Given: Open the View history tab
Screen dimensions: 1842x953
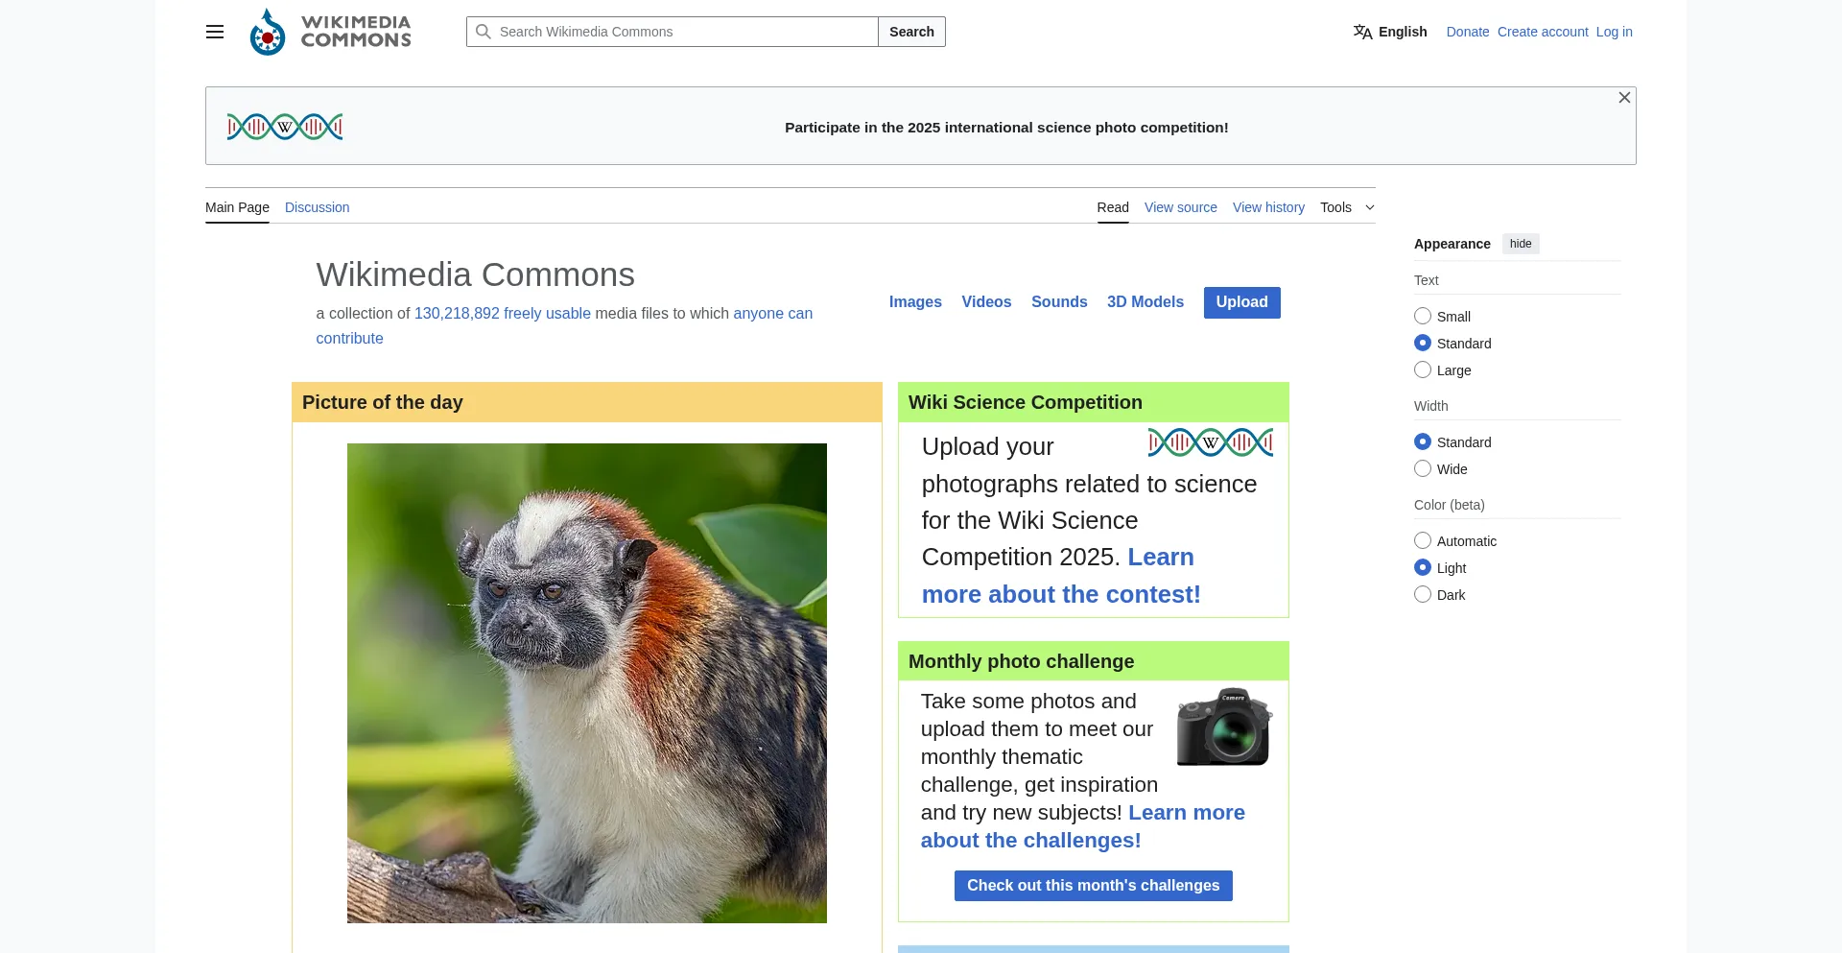Looking at the screenshot, I should tap(1268, 207).
